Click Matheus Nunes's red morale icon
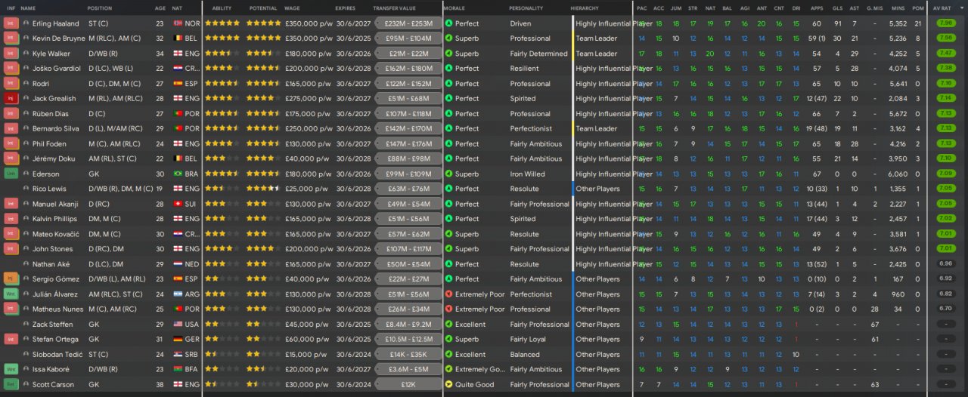 tap(448, 309)
